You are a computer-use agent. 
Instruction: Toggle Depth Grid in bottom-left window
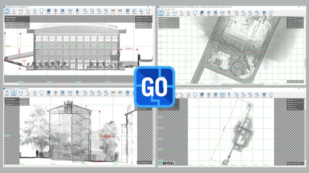(x=63, y=93)
